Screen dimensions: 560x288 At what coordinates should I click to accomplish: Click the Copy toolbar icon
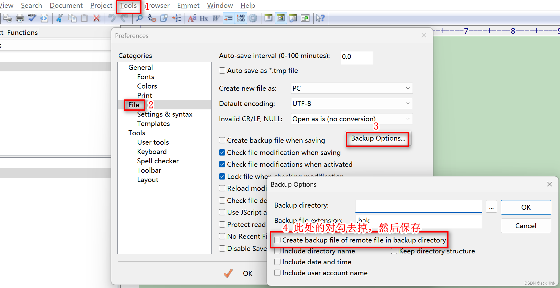(x=72, y=18)
